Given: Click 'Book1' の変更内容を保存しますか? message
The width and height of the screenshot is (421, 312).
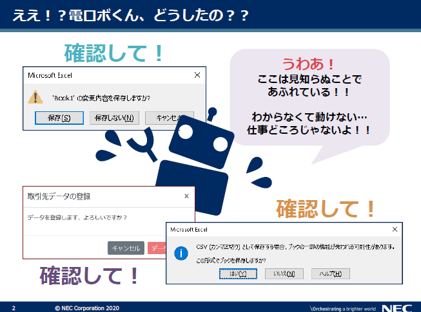Looking at the screenshot, I should (x=101, y=98).
